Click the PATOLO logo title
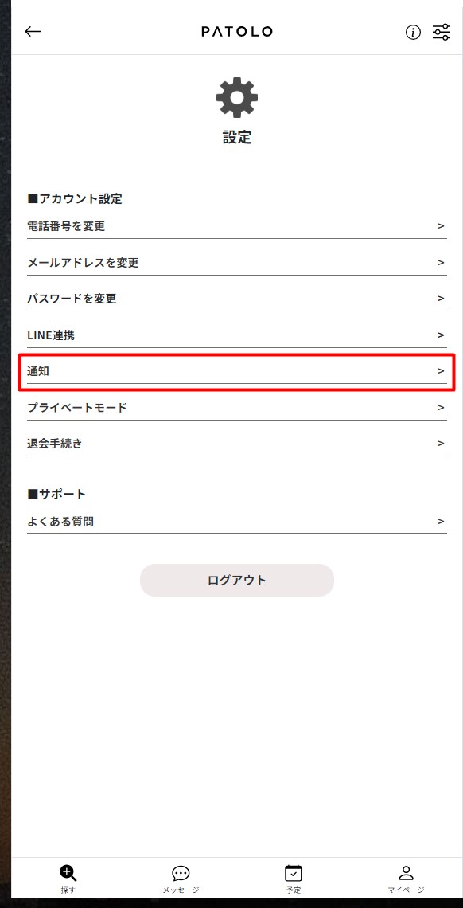The width and height of the screenshot is (463, 908). tap(237, 33)
